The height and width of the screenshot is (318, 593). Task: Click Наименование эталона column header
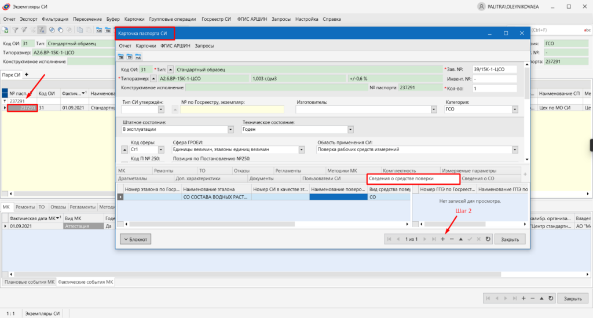(217, 189)
